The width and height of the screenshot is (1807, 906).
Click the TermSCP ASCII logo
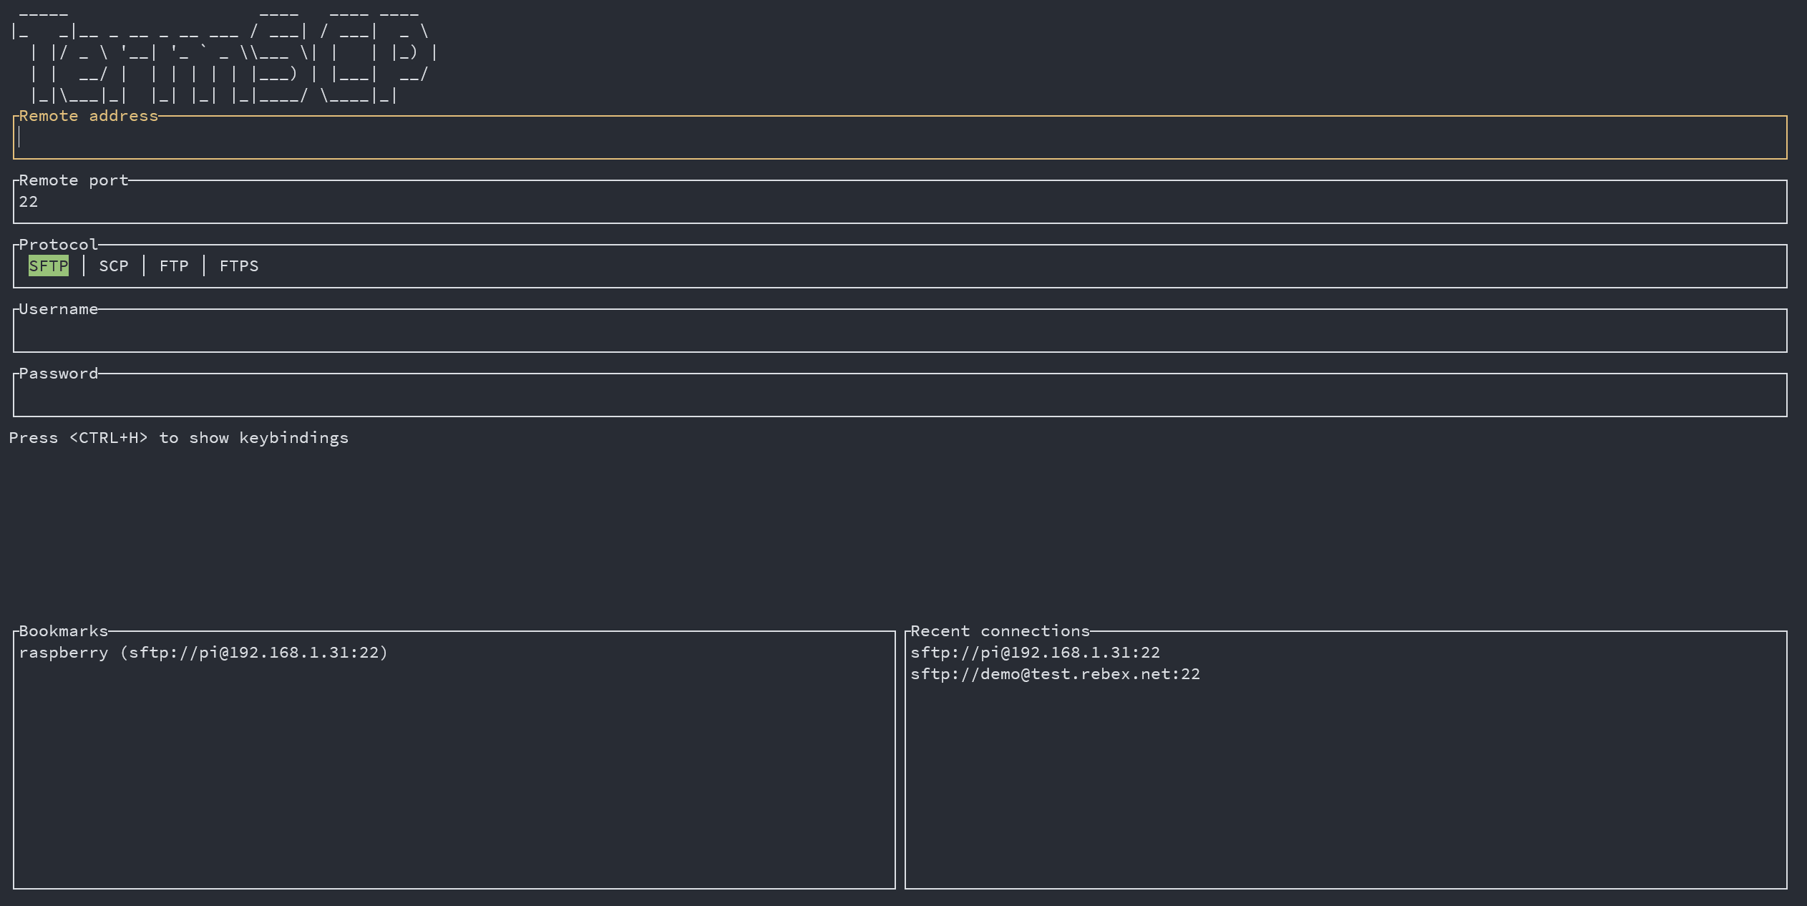[222, 54]
